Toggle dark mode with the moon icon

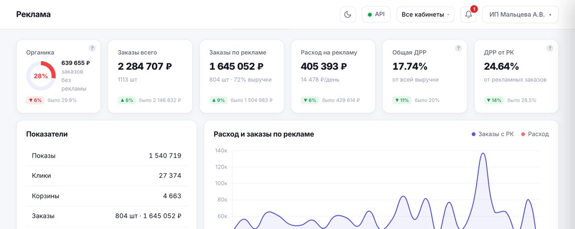click(348, 14)
